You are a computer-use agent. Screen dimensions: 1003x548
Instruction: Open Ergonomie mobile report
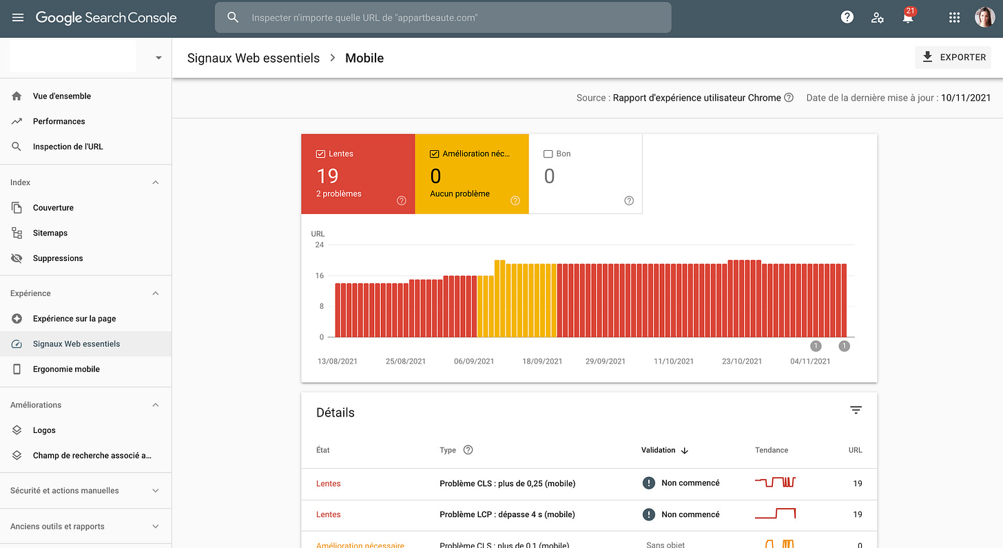pos(66,369)
